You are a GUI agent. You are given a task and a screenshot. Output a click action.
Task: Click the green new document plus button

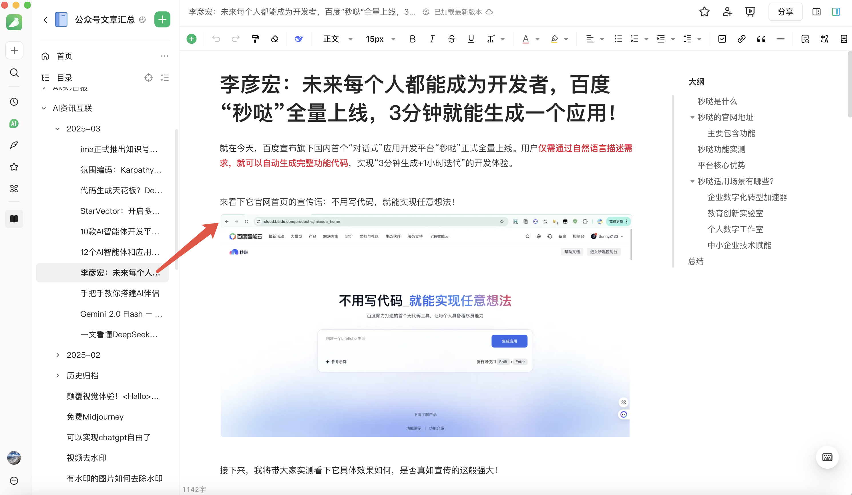pos(162,19)
